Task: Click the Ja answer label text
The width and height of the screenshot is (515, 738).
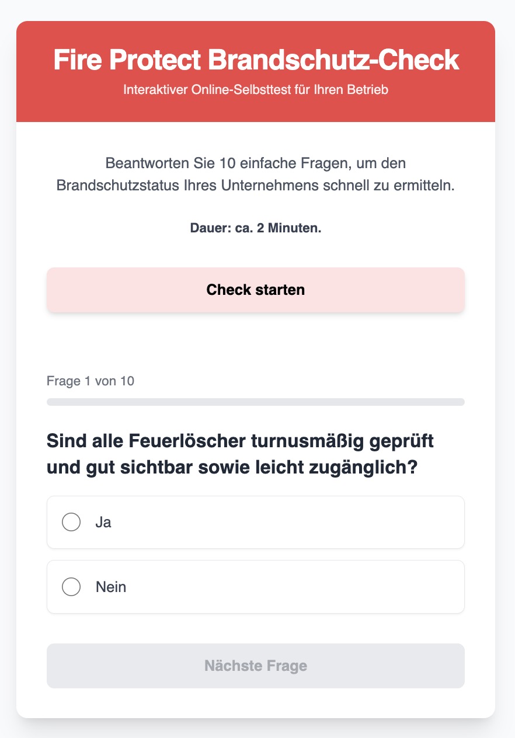Action: coord(103,522)
